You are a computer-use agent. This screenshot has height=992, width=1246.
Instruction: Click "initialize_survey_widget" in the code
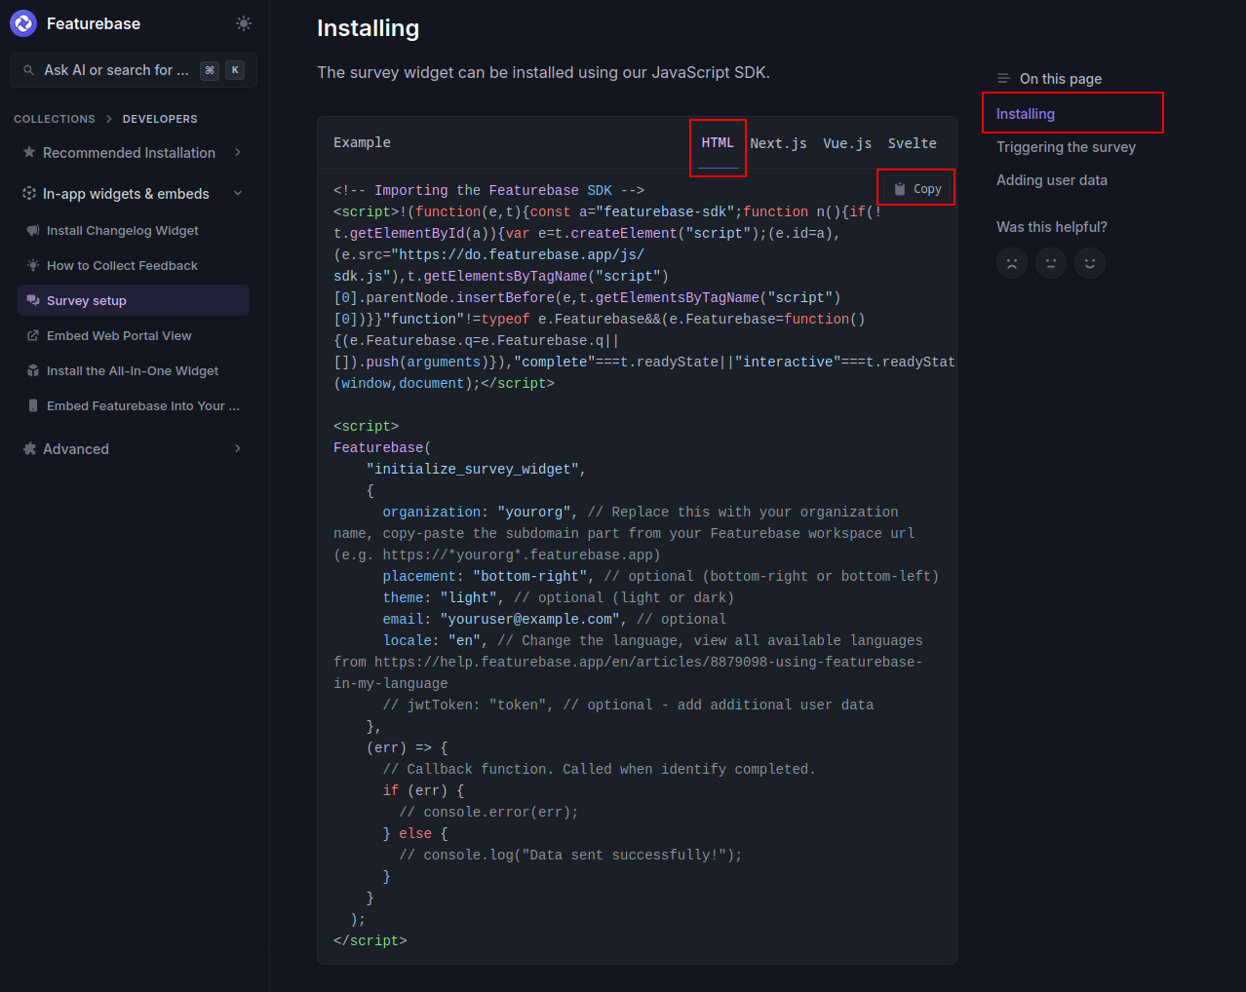[x=473, y=470]
